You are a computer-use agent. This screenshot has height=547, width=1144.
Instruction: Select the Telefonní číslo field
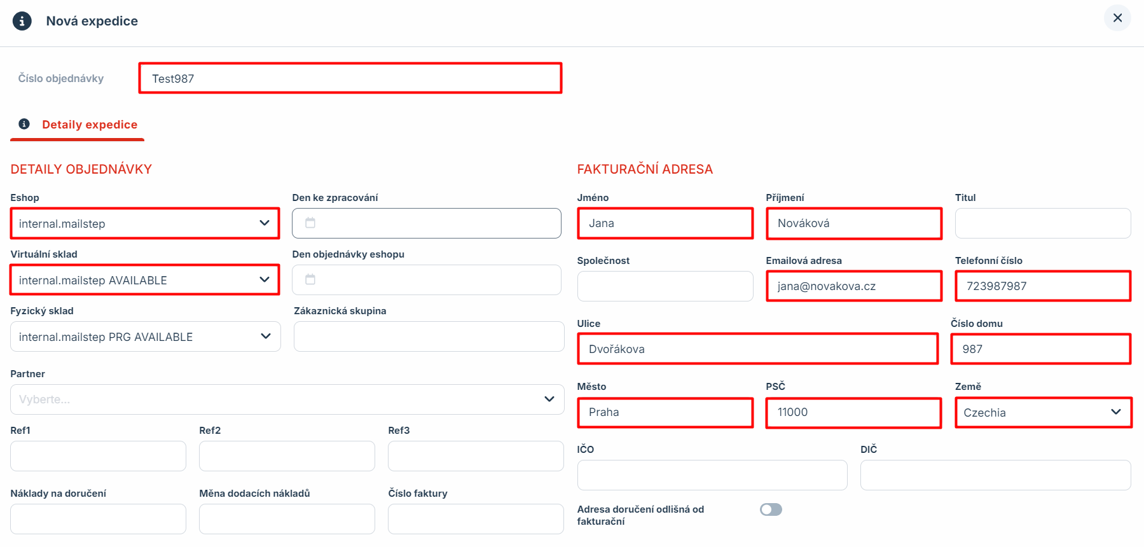pyautogui.click(x=1042, y=286)
